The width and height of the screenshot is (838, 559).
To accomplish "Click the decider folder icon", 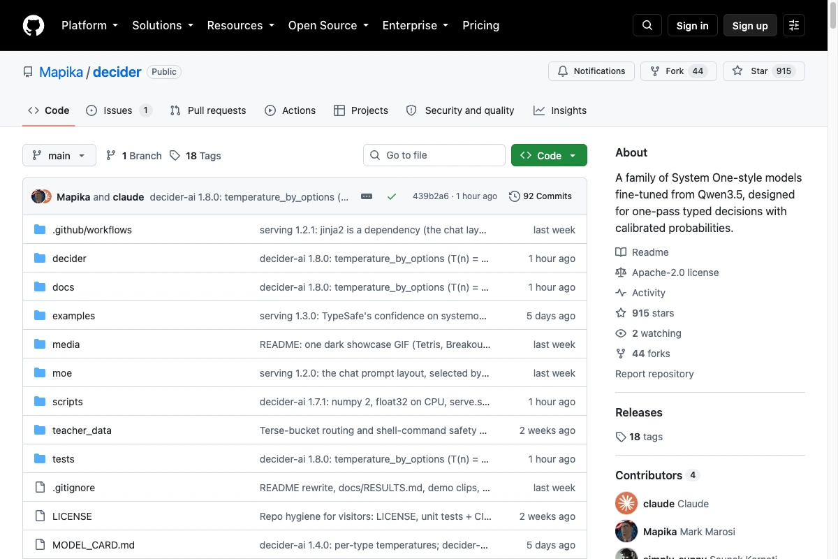I will (x=40, y=259).
